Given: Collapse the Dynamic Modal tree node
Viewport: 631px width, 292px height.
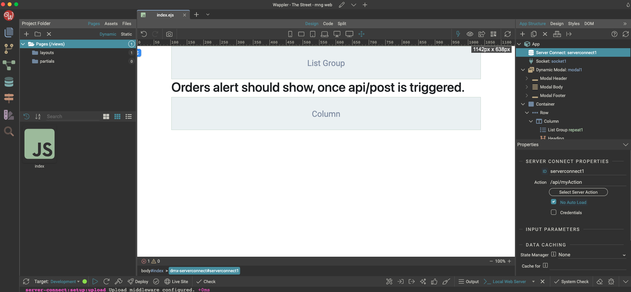Looking at the screenshot, I should (x=523, y=70).
